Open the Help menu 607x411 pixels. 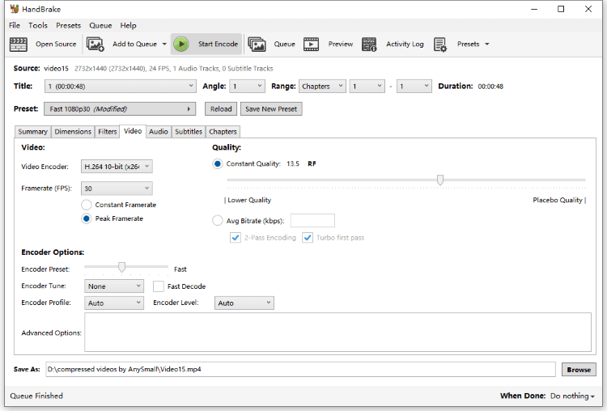tap(128, 26)
